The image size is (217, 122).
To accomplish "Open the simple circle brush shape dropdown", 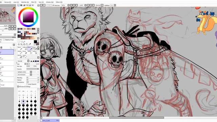I will click(24, 72).
